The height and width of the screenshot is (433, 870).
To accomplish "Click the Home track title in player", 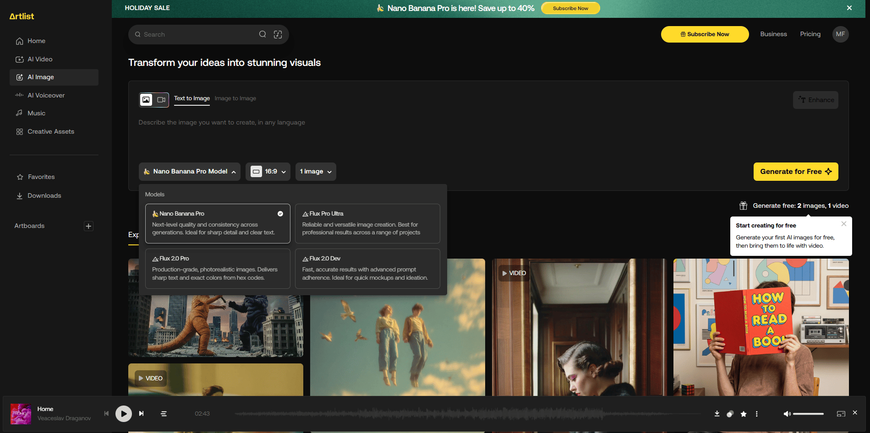I will pyautogui.click(x=45, y=409).
